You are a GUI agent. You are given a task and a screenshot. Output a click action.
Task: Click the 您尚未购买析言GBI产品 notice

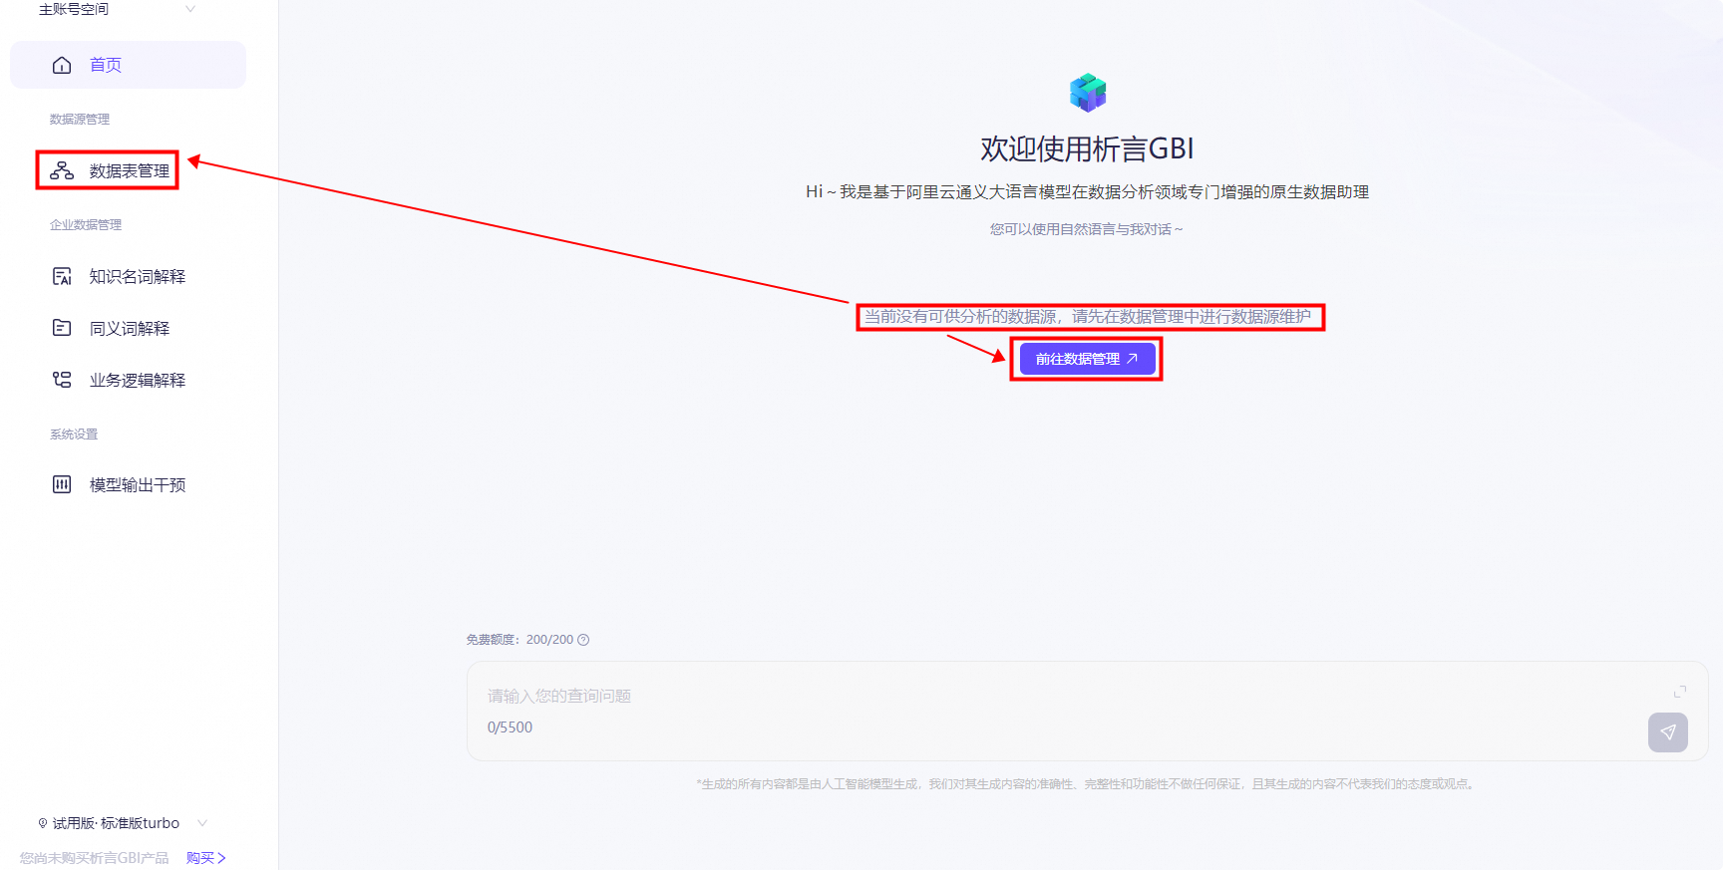(x=95, y=858)
